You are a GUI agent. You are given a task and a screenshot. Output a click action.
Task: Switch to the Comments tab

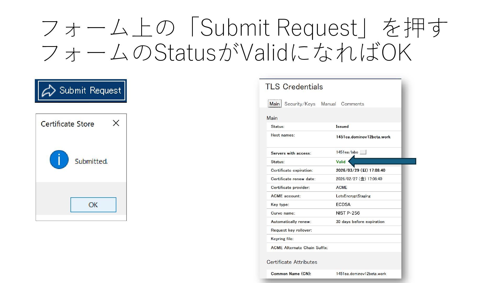click(x=352, y=104)
